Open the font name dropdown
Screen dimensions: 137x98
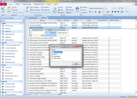pyautogui.click(x=104, y=8)
